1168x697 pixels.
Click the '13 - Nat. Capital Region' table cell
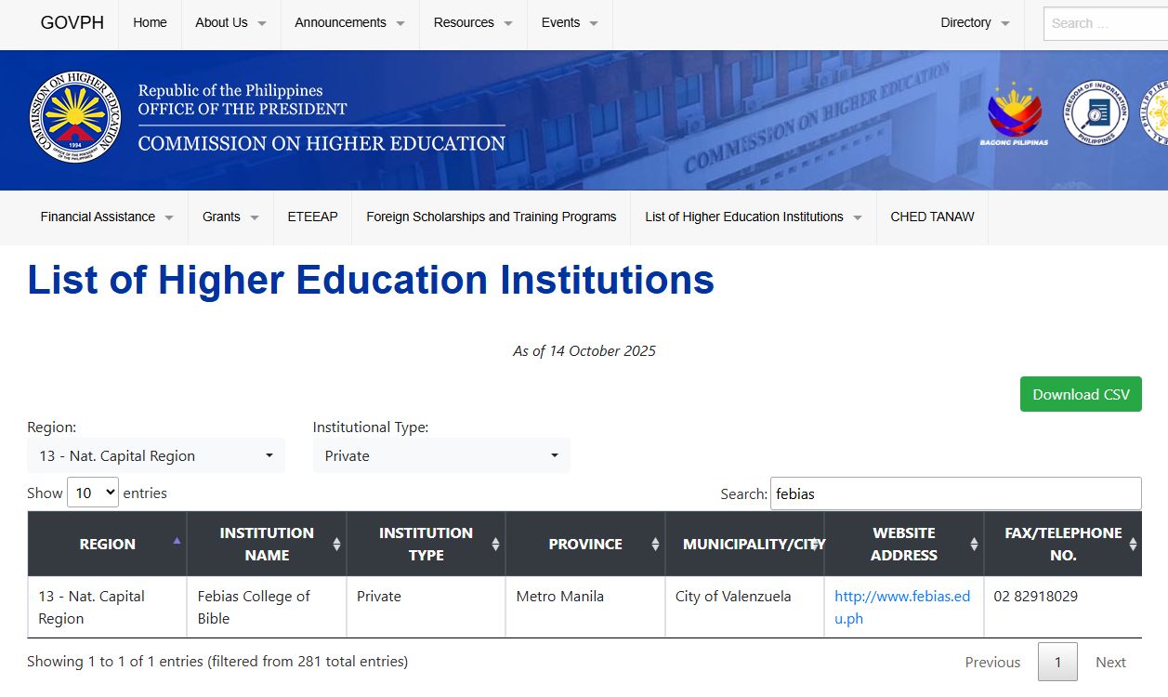[107, 607]
